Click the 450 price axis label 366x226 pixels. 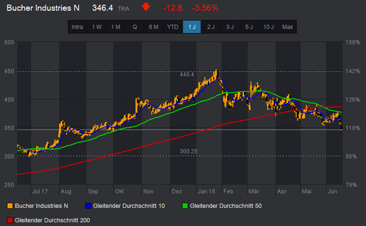click(9, 71)
